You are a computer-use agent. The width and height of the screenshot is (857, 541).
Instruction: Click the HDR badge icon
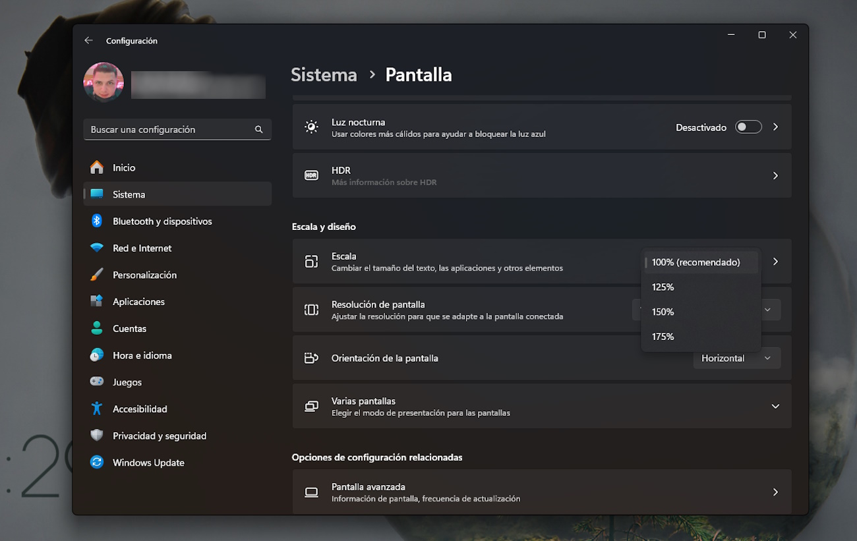(311, 175)
